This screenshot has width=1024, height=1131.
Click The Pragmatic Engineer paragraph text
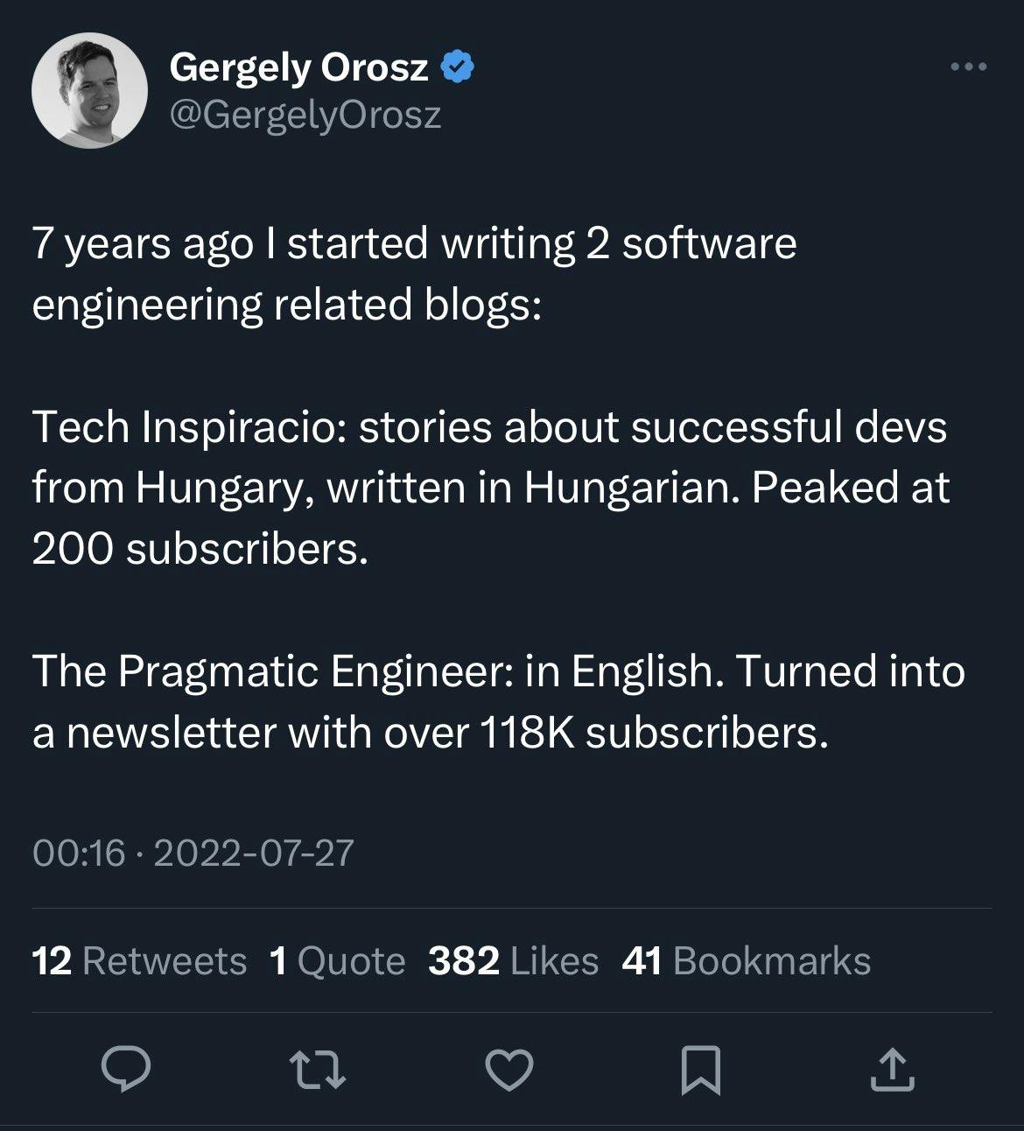click(x=499, y=671)
